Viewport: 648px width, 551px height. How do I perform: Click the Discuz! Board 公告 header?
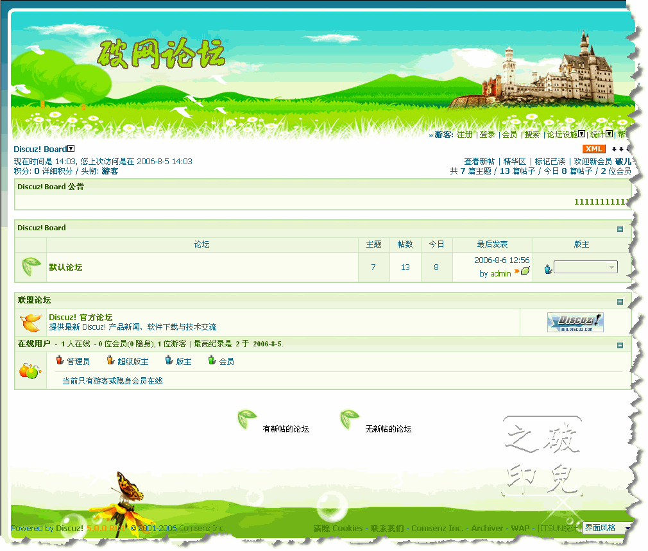click(51, 187)
